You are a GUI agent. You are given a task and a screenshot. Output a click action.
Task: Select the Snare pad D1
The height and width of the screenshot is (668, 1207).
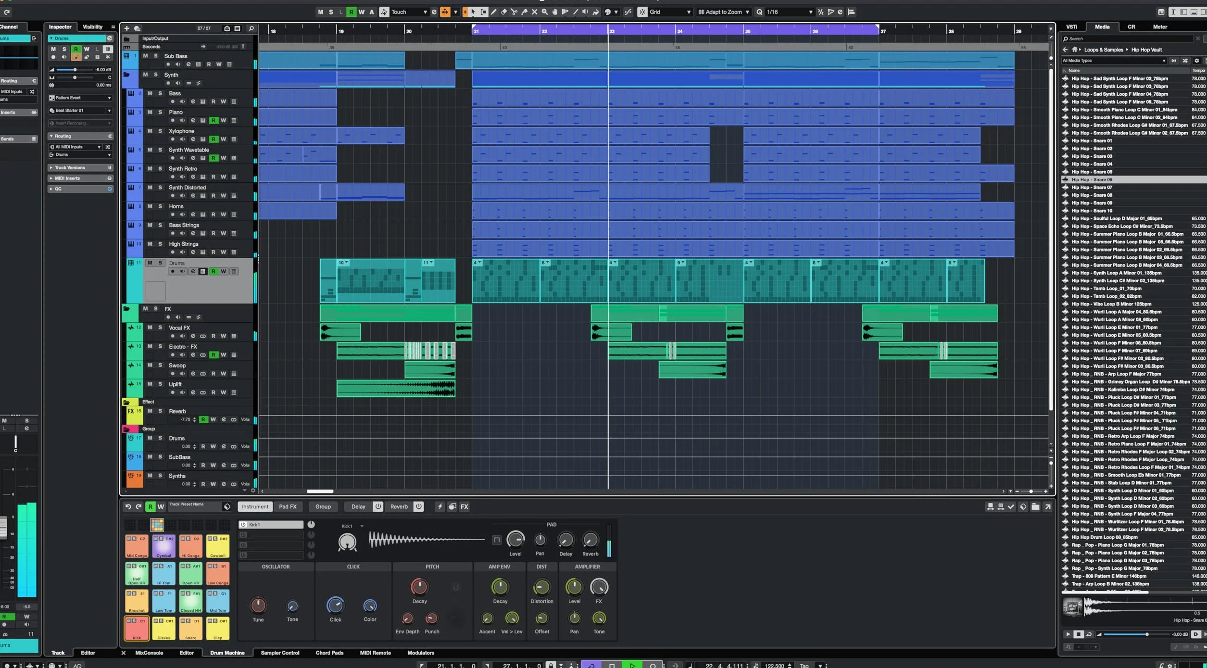tap(190, 629)
